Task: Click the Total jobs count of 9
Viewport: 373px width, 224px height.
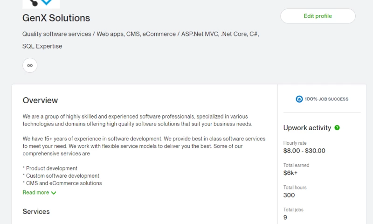Action: point(285,217)
